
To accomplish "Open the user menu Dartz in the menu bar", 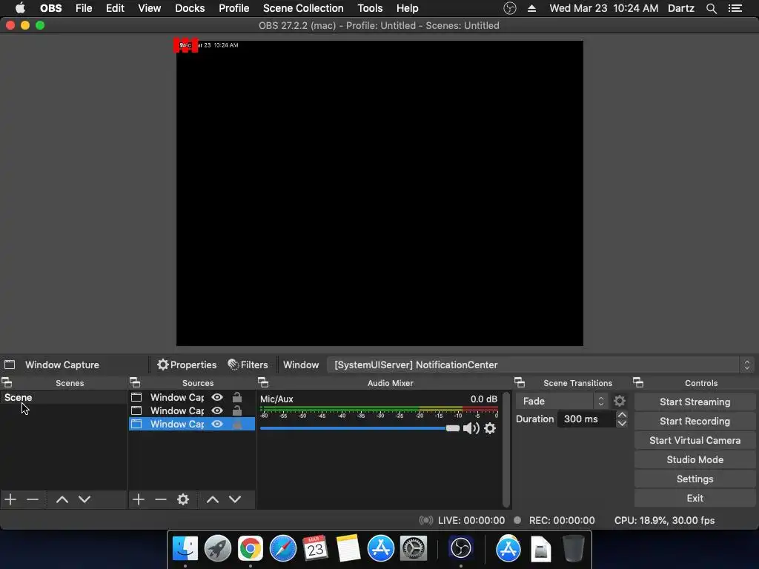I will [x=681, y=8].
